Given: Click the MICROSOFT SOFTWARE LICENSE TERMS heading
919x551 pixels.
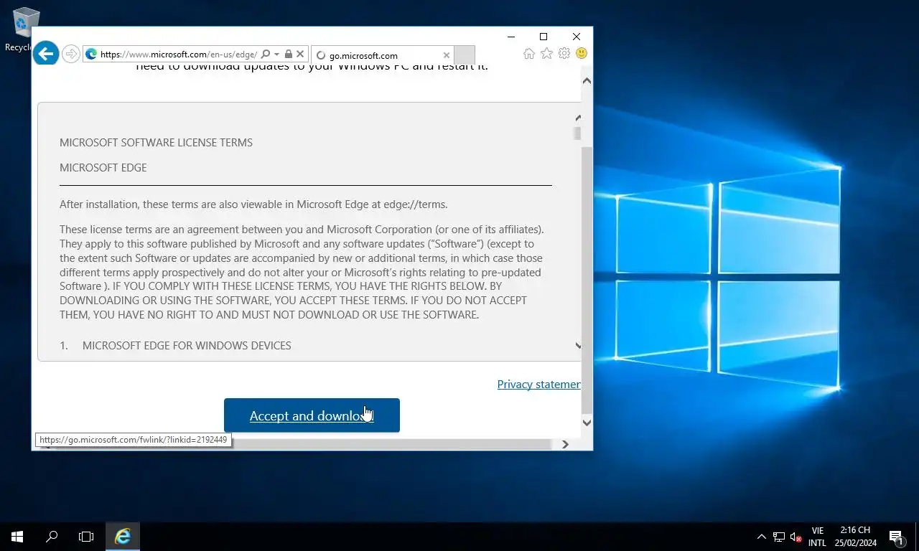Looking at the screenshot, I should pyautogui.click(x=156, y=142).
